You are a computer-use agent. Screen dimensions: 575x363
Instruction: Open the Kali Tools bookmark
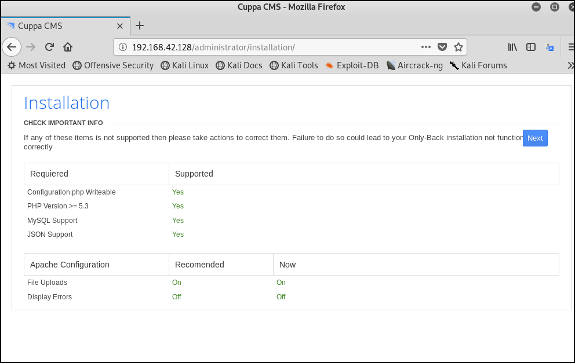294,65
